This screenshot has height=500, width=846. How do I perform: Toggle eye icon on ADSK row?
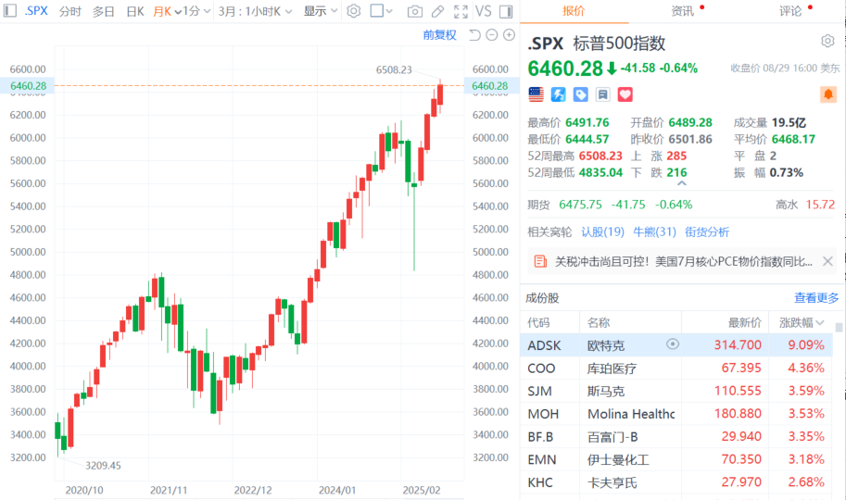click(x=673, y=344)
